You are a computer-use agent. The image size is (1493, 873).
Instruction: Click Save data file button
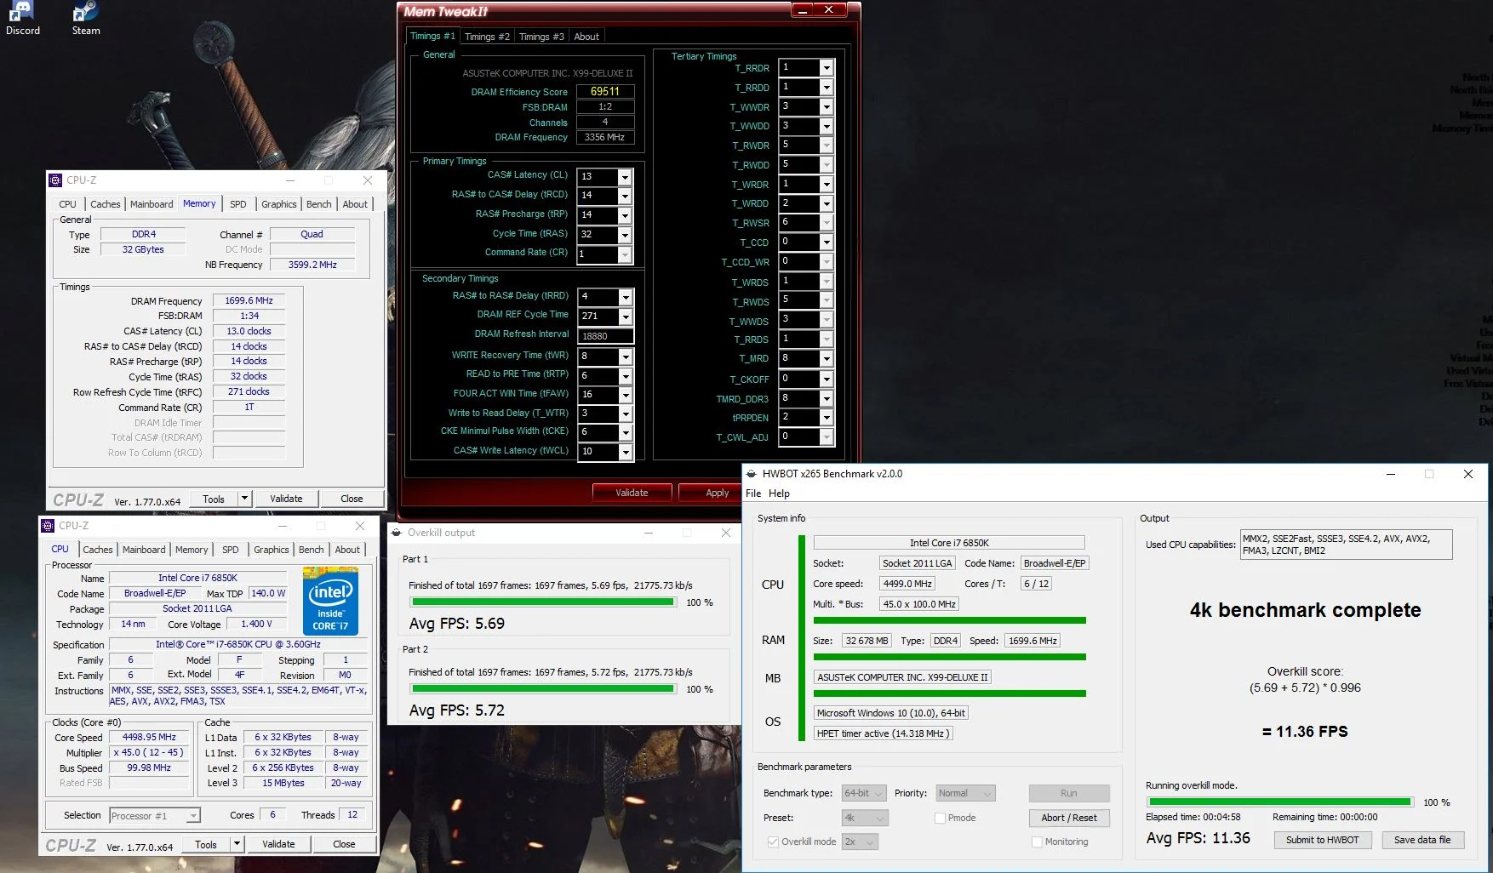click(x=1422, y=840)
